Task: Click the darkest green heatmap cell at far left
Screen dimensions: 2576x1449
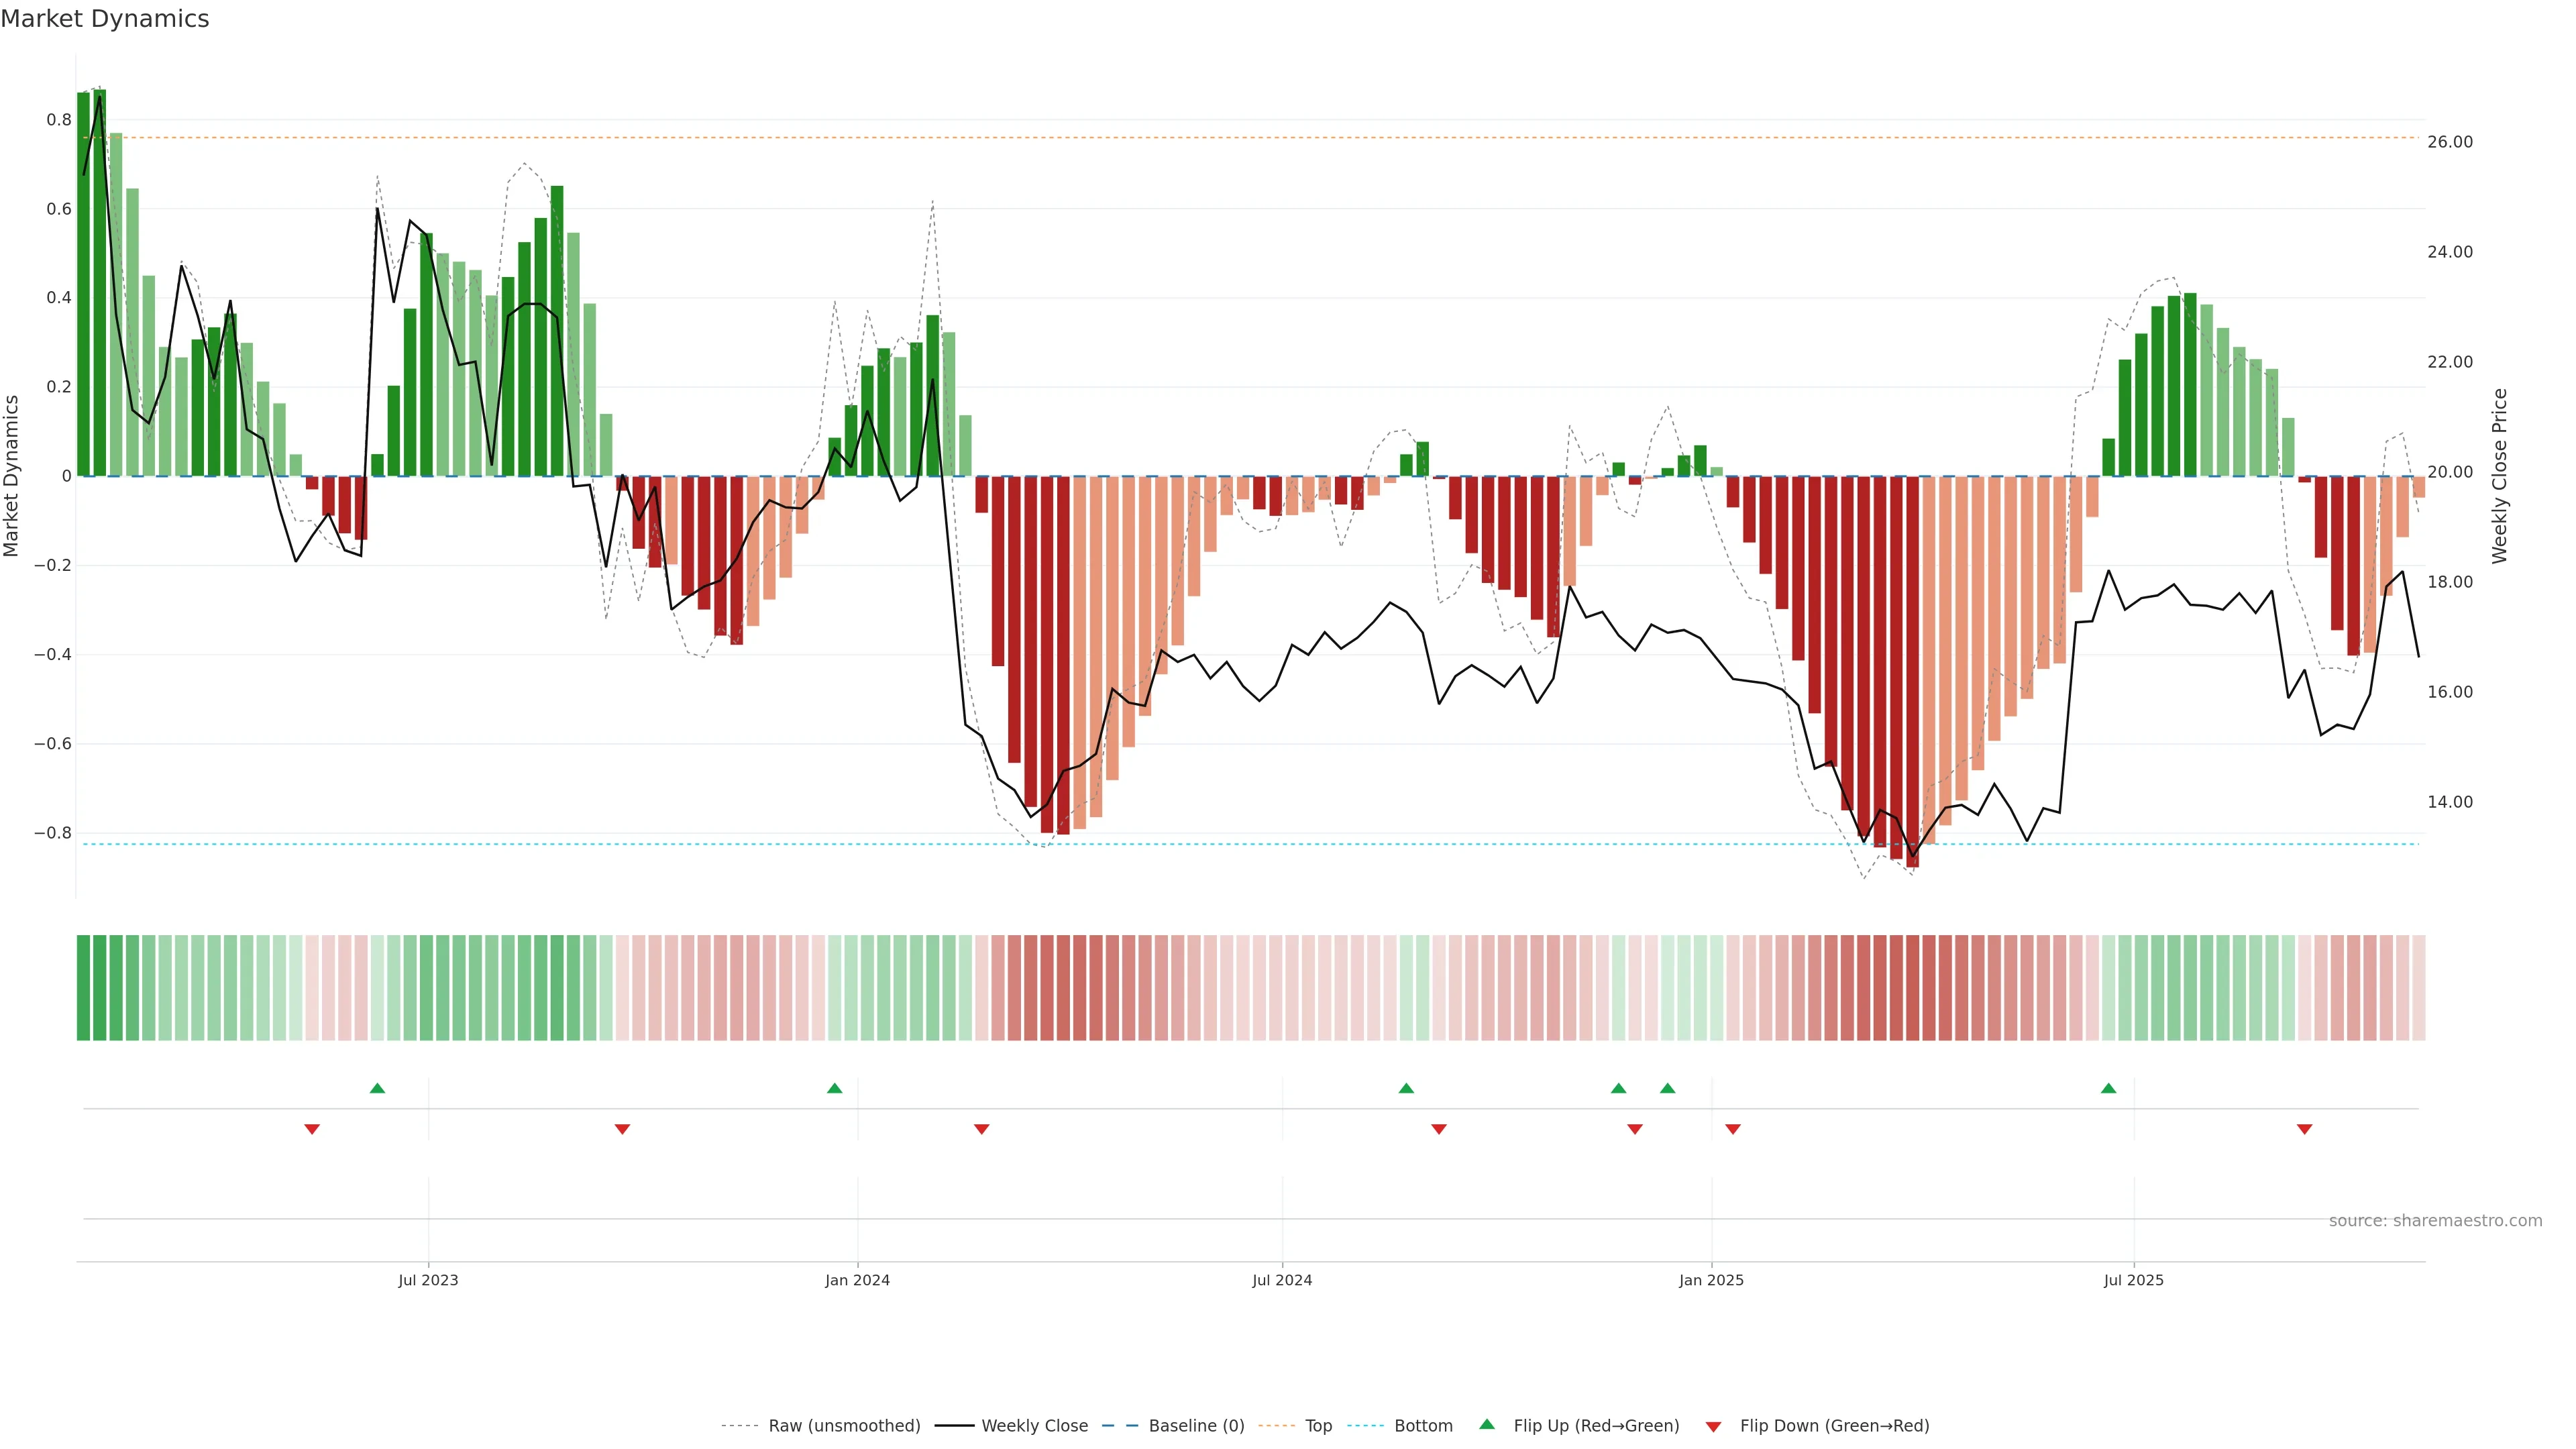Action: (83, 988)
